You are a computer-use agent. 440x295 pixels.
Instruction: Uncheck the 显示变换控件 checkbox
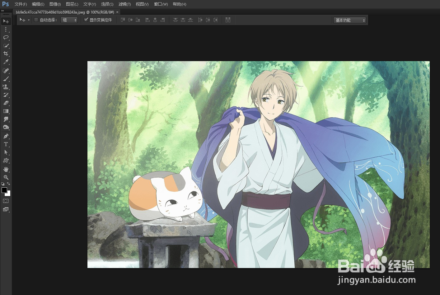click(86, 20)
